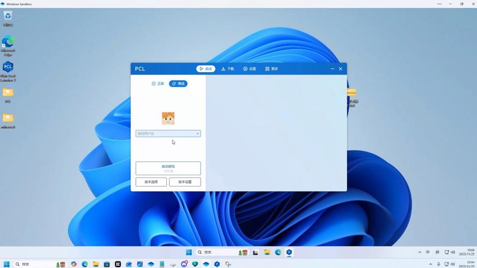Viewport: 477px width, 268px height.
Task: Open CapCut from the host taskbar
Action: pos(118,264)
